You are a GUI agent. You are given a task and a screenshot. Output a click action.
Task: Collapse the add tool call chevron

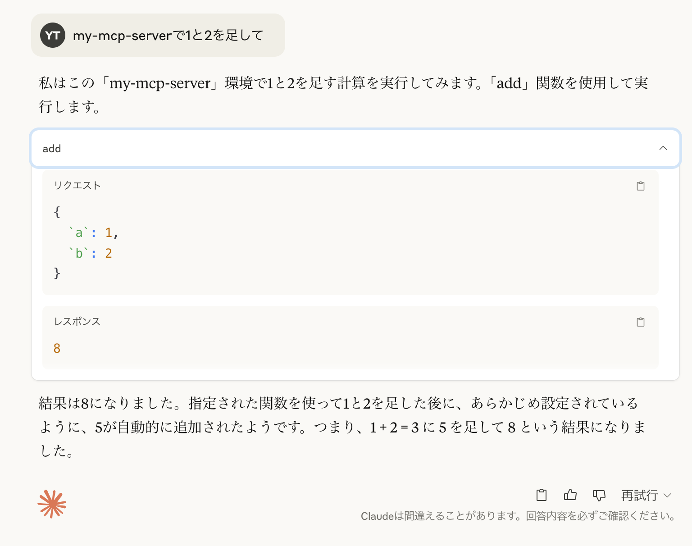tap(663, 148)
